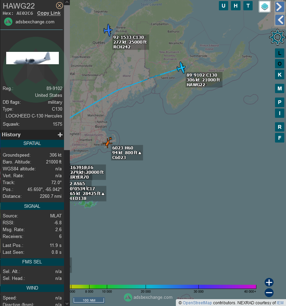Toggle the I map option button
The image size is (286, 306).
[x=279, y=113]
